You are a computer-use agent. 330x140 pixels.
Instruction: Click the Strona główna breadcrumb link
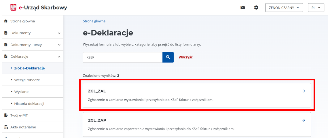pos(94,21)
